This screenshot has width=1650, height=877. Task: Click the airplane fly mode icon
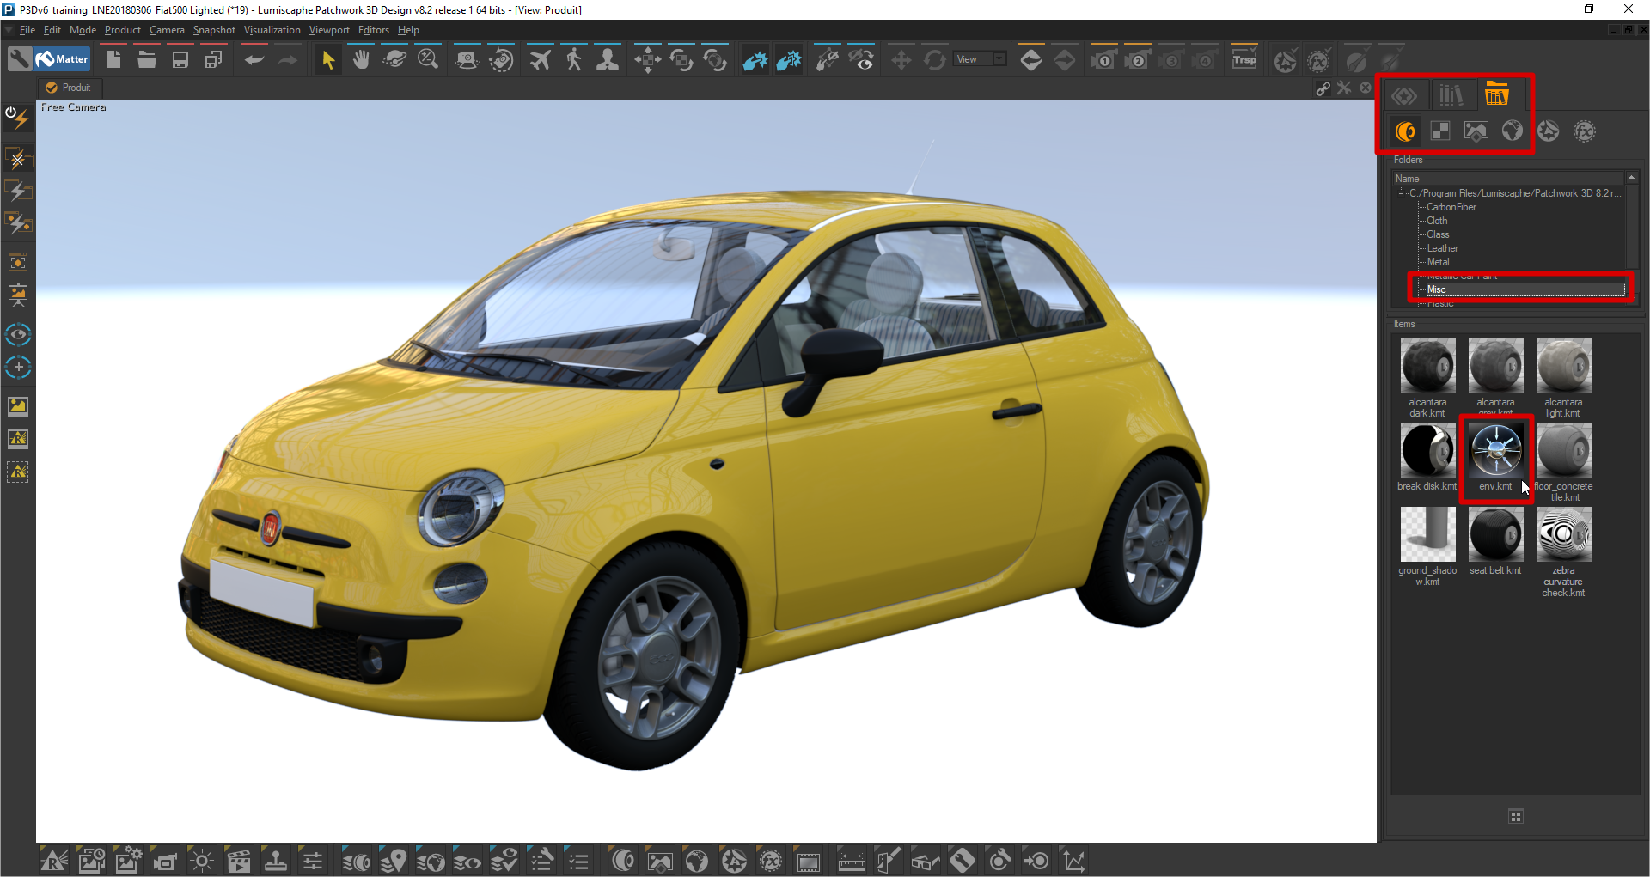click(540, 60)
